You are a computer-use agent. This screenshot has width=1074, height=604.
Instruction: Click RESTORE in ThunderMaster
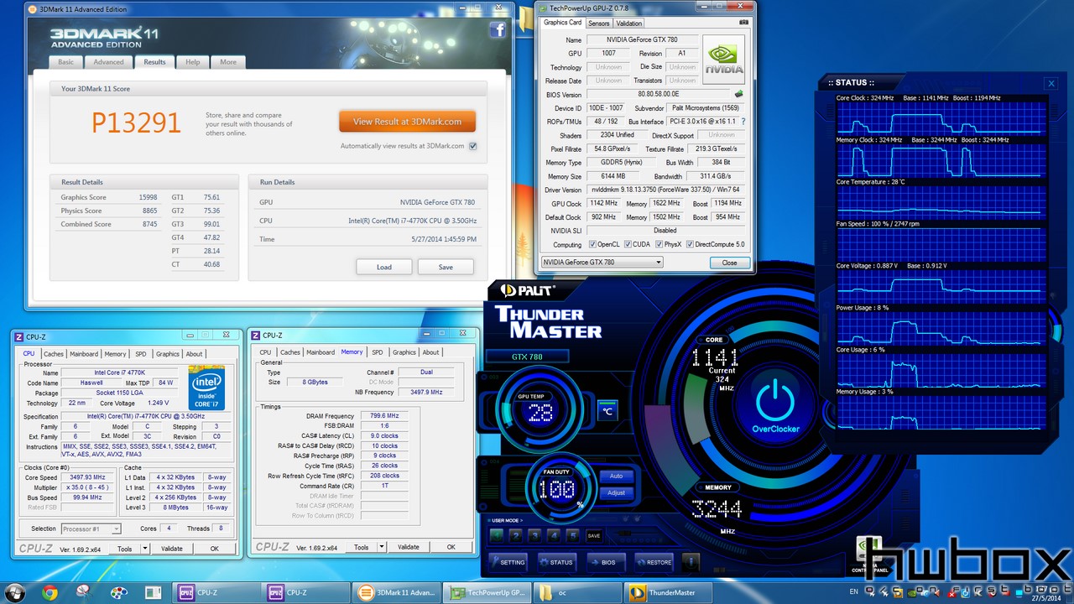[x=654, y=562]
